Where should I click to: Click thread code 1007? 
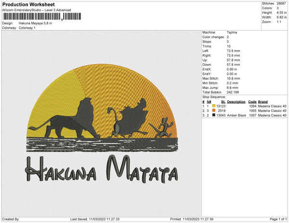pos(253,115)
